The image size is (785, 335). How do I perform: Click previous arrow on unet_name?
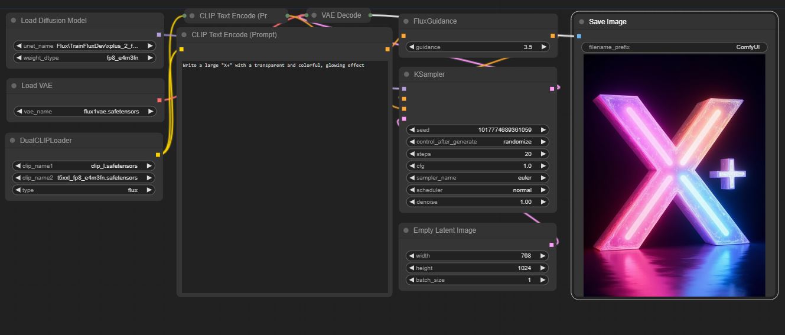[18, 45]
